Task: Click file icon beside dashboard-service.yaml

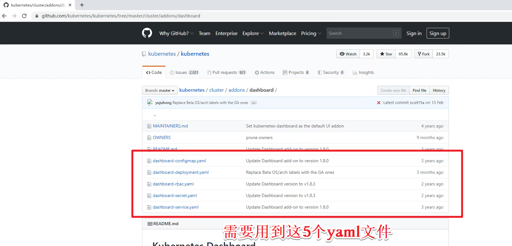Action: tap(149, 207)
